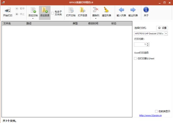
Task: Maximize the OFFICE batch print window
Action: click(x=165, y=3)
